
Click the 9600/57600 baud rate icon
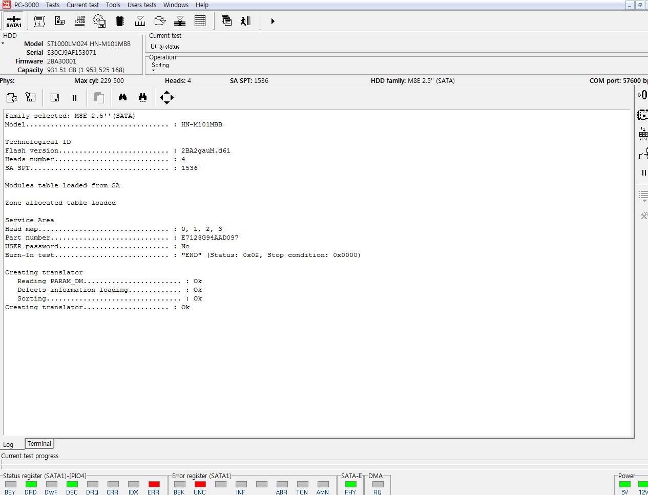tap(80, 21)
